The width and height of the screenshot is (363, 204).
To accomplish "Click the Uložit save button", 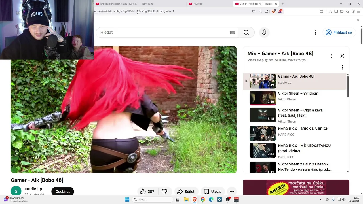I will [212, 192].
